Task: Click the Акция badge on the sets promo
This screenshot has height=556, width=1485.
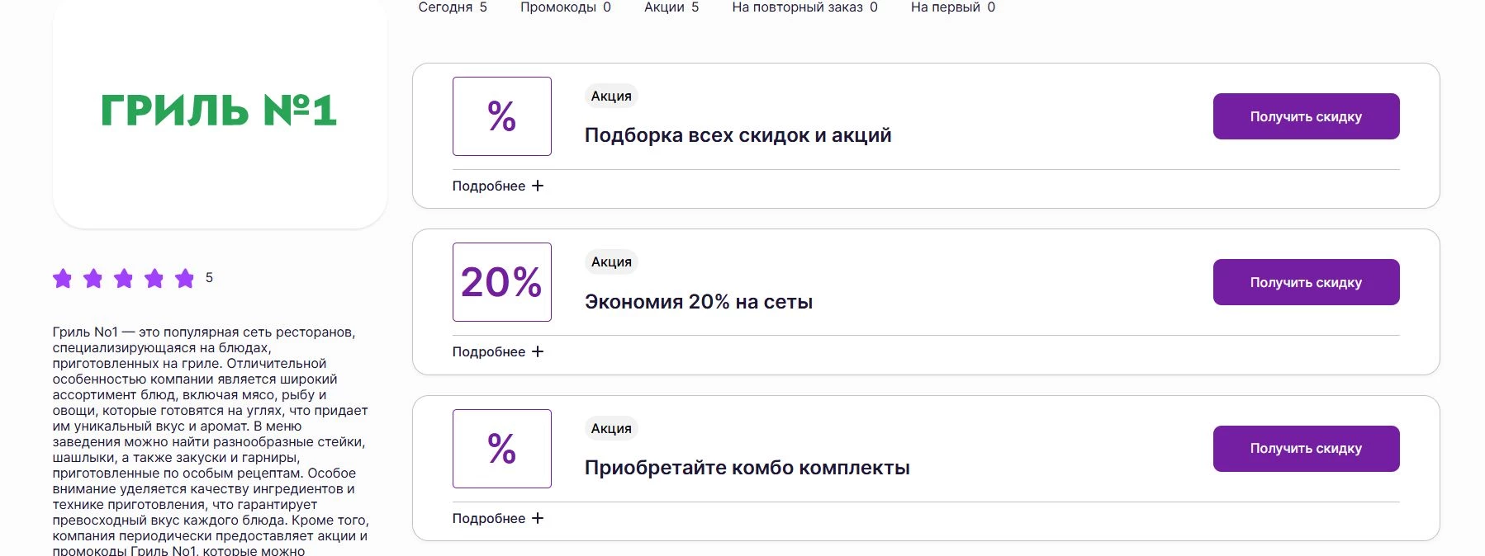Action: (x=610, y=262)
